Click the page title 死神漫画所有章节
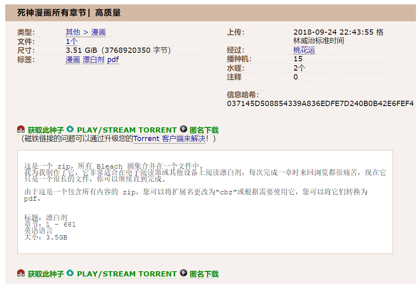The image size is (420, 289). [52, 12]
